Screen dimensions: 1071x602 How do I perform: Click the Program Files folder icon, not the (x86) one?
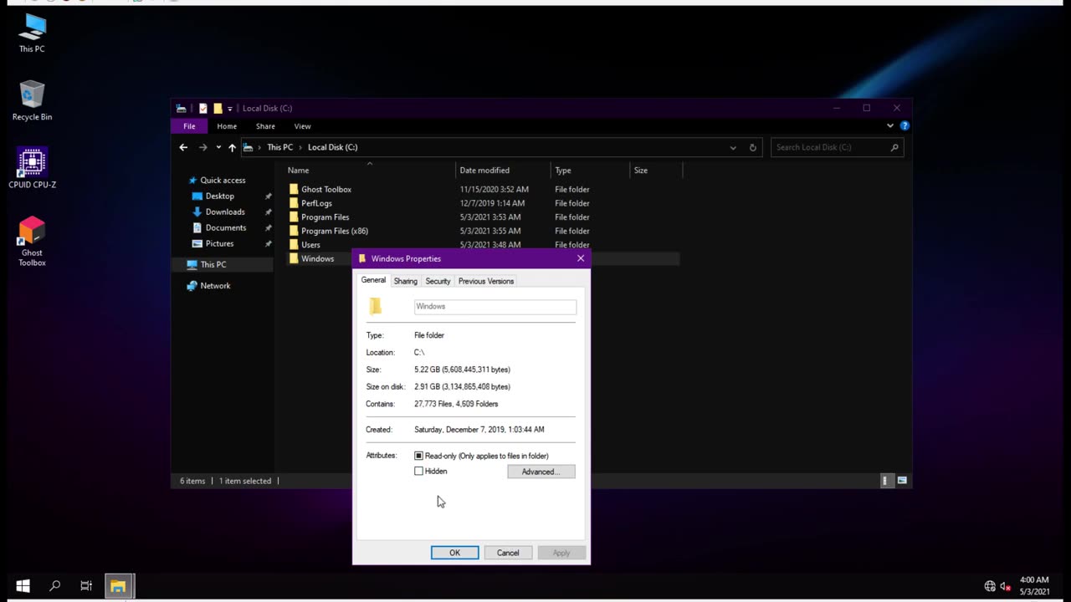pos(294,217)
